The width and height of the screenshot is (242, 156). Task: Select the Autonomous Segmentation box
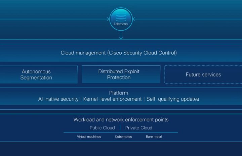point(39,74)
